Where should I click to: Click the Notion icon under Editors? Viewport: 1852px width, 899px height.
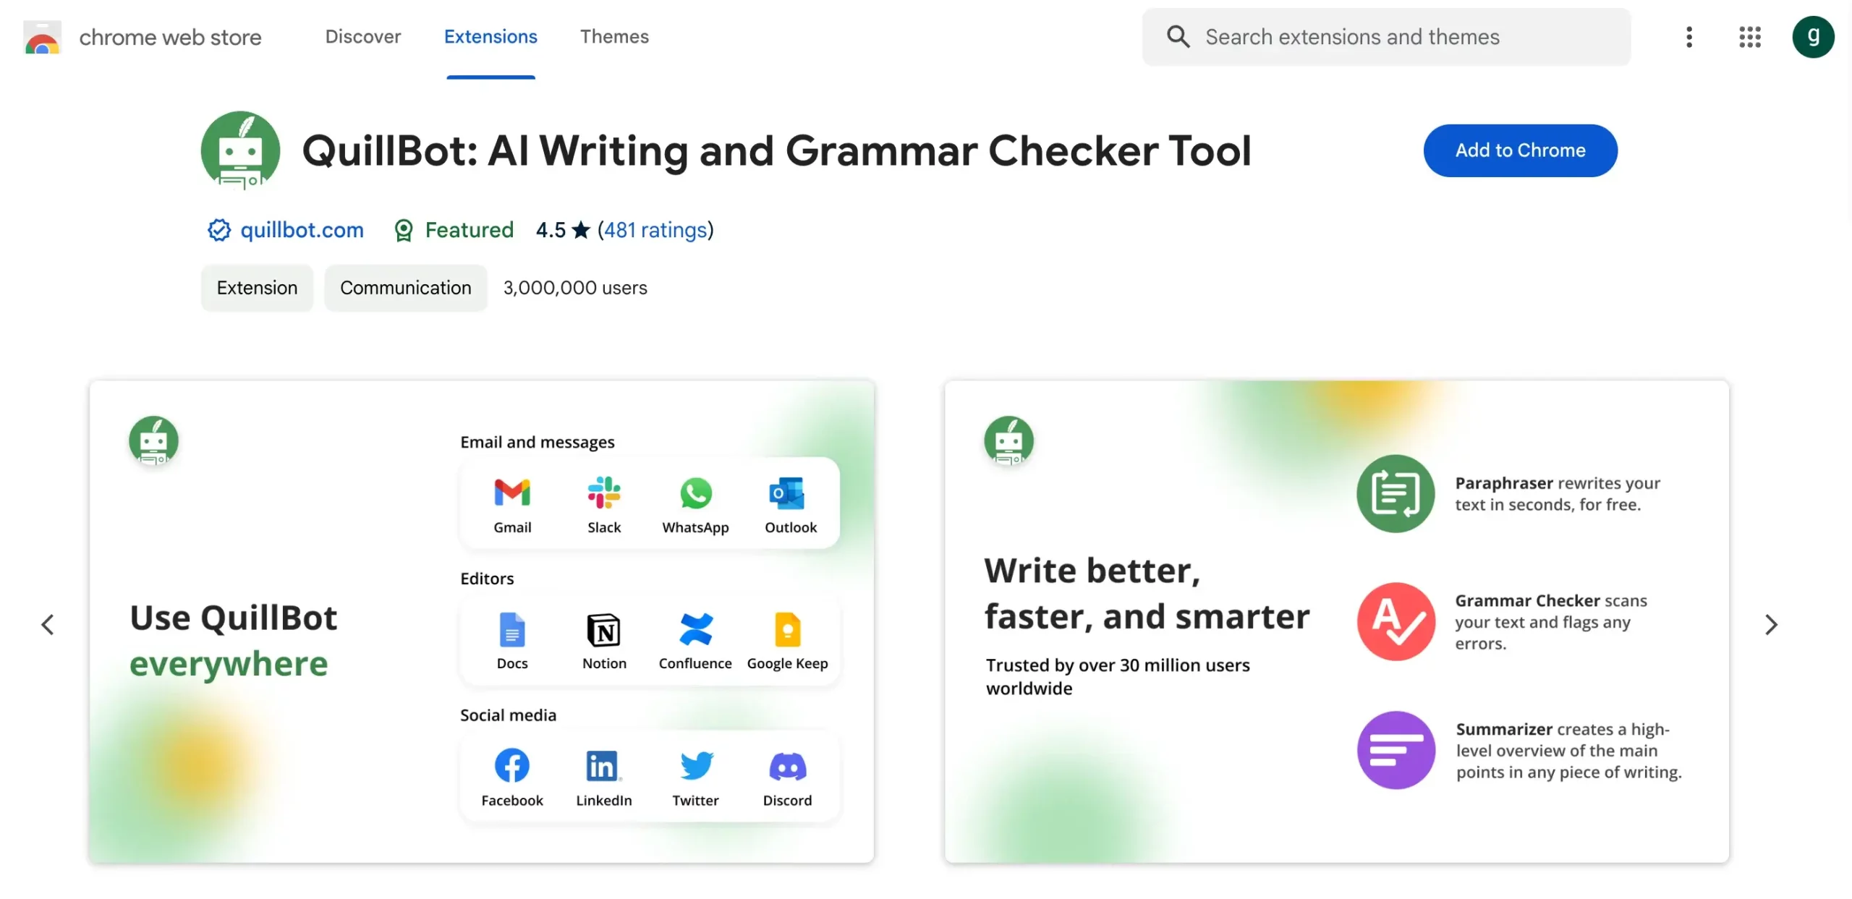point(603,629)
